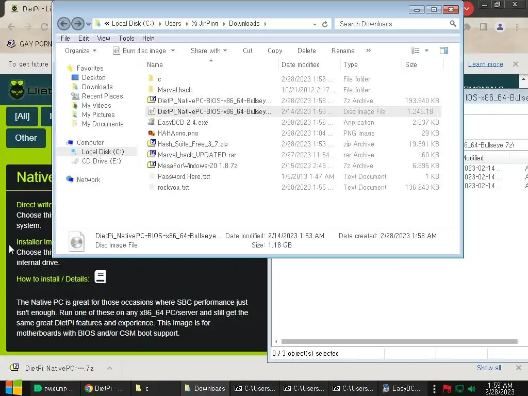Select Recent Places in Favorites

click(x=102, y=96)
